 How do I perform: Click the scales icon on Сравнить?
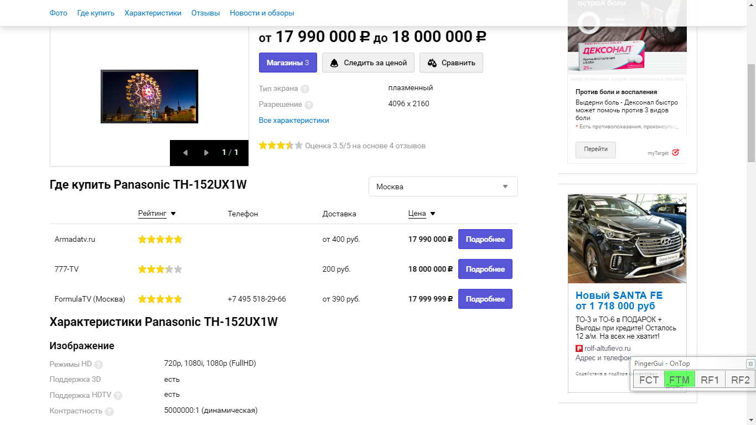432,63
